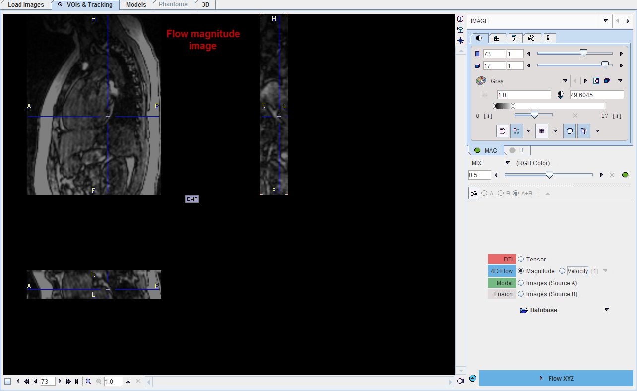Select the Velocity radio button
637x391 pixels.
(562, 271)
